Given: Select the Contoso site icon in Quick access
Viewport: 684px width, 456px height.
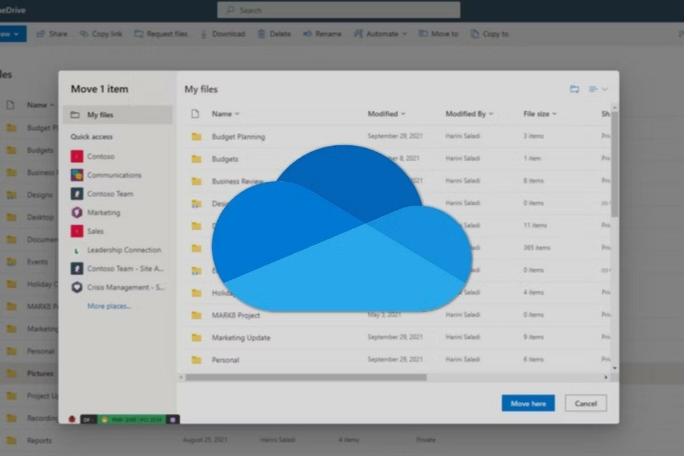Looking at the screenshot, I should click(x=77, y=156).
